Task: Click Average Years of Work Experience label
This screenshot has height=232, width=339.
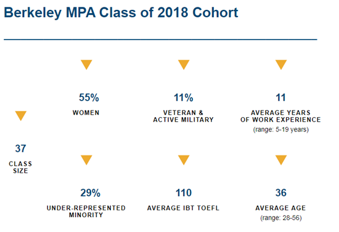Action: click(x=280, y=116)
